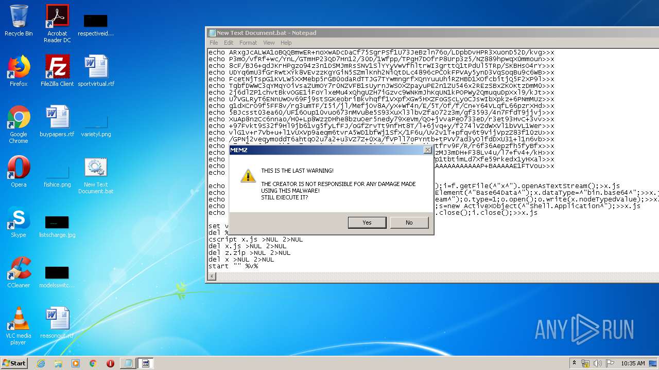The width and height of the screenshot is (659, 370).
Task: Click the 'THIS IS THE LAST WARNING!' text
Action: point(297,171)
